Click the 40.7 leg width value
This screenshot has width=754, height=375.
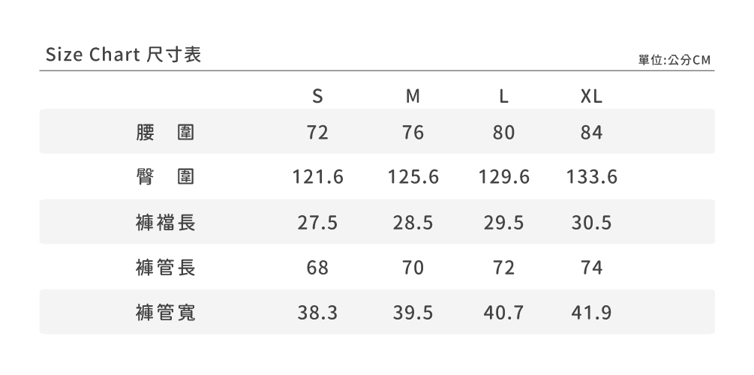504,313
